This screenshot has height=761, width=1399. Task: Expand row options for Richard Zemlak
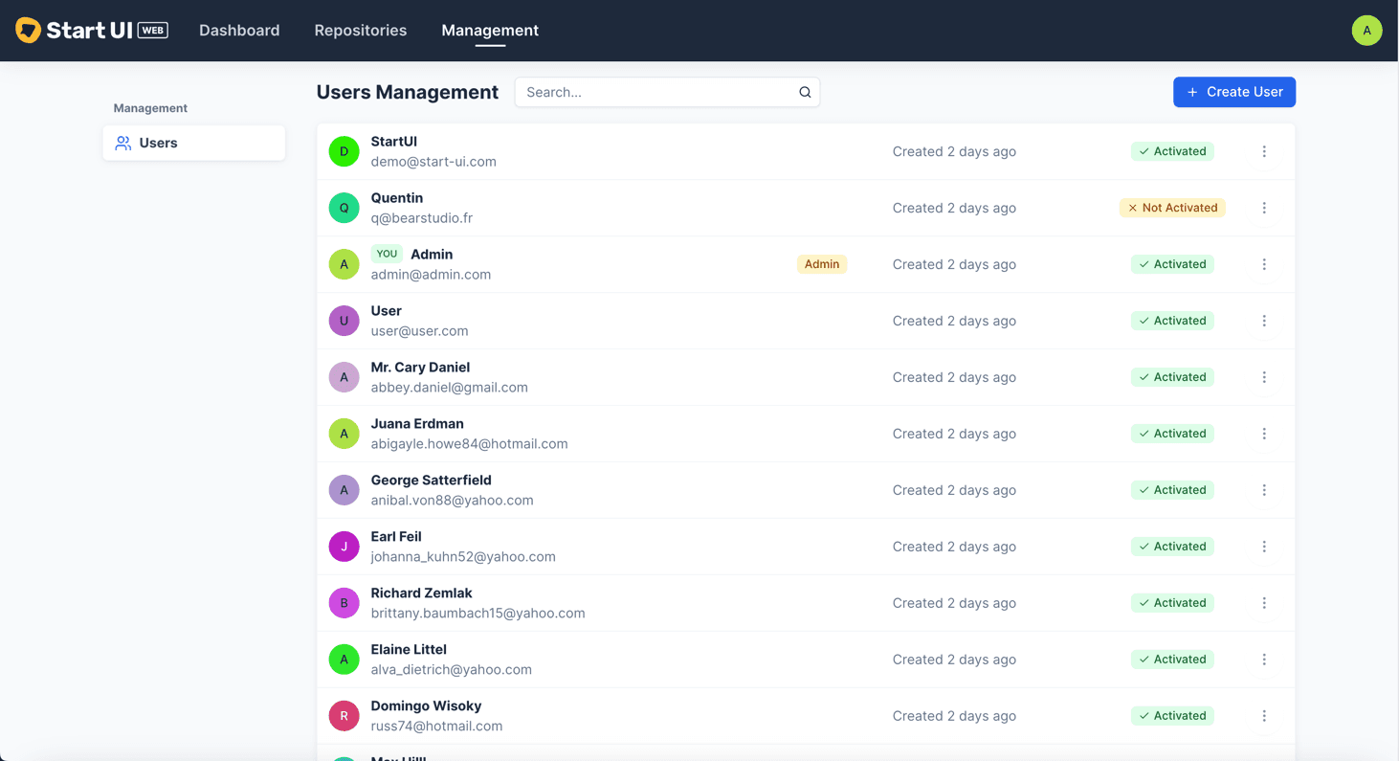[x=1264, y=603]
